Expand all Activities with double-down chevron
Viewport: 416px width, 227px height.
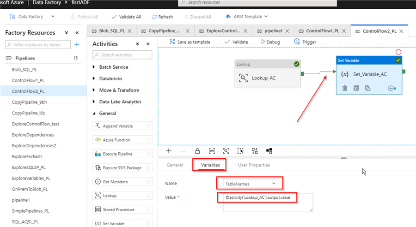click(x=137, y=44)
